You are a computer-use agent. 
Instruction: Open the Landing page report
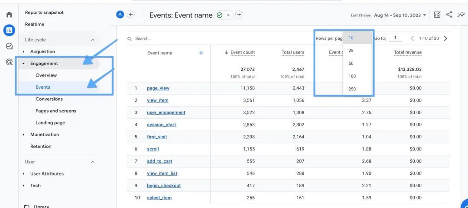50,123
